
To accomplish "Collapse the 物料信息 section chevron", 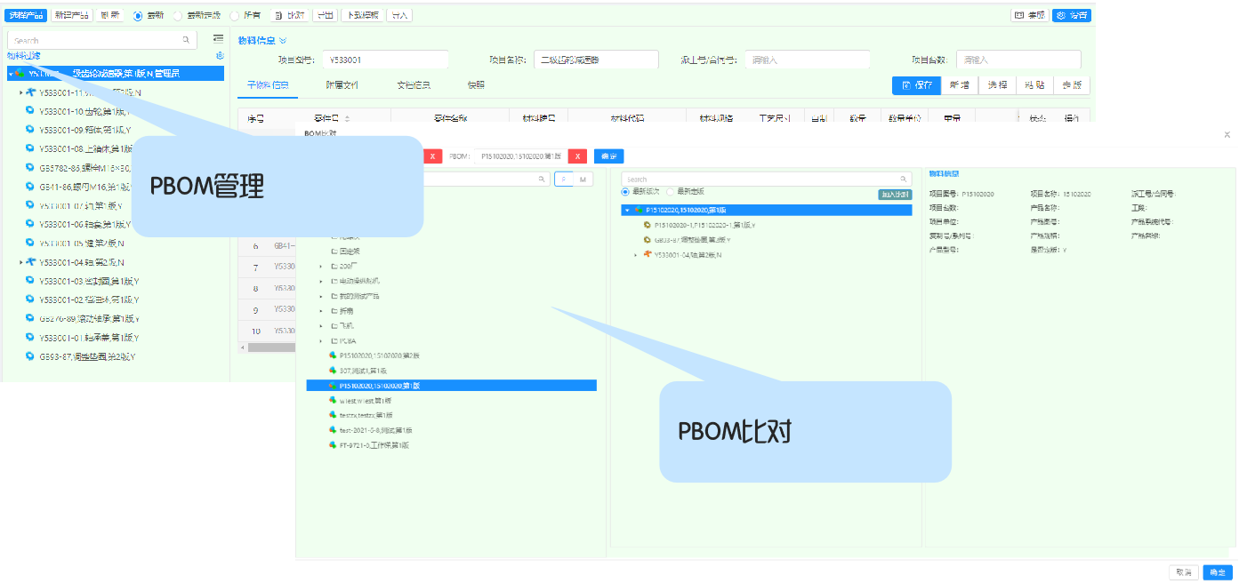I will [x=283, y=40].
